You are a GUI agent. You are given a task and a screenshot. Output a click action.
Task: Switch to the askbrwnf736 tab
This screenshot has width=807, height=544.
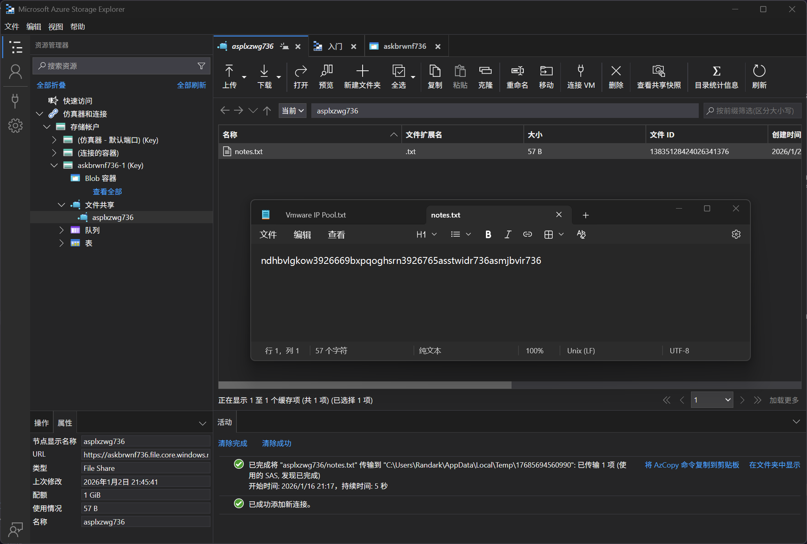pyautogui.click(x=405, y=46)
